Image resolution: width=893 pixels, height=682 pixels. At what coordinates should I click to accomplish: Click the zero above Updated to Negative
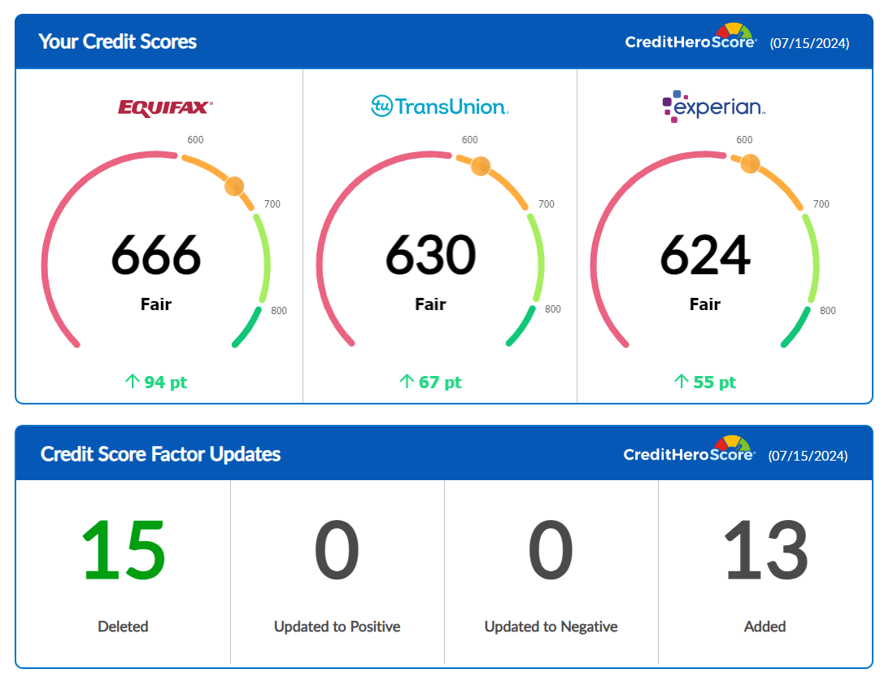[x=550, y=550]
